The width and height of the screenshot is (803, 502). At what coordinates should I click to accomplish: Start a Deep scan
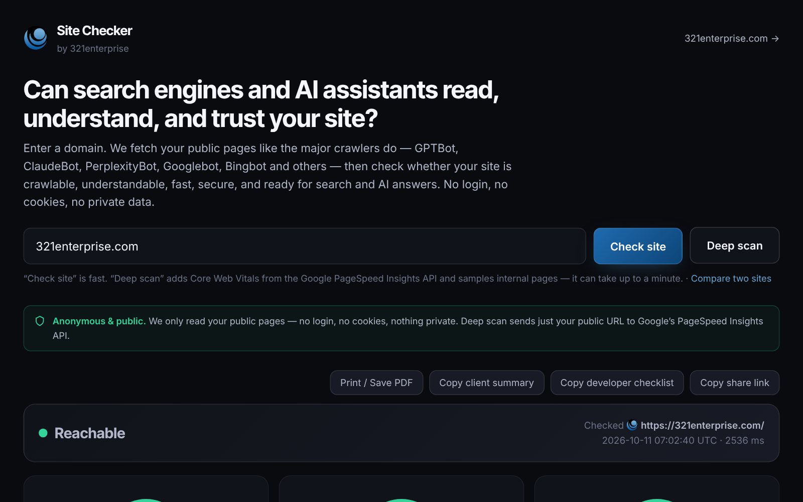(x=735, y=245)
